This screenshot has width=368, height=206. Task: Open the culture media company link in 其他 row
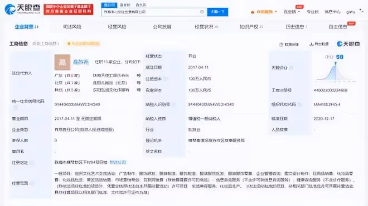(x=111, y=90)
